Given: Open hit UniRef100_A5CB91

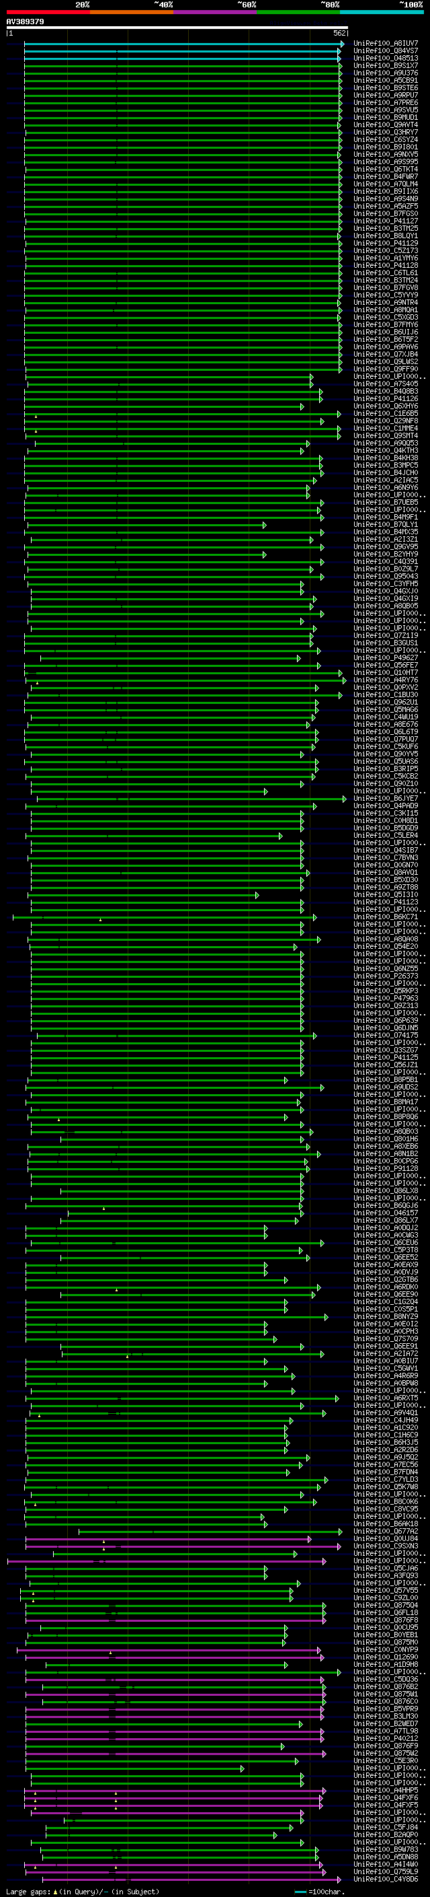Looking at the screenshot, I should (386, 80).
